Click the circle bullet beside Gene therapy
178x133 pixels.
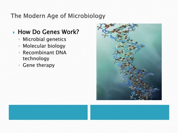point(19,65)
